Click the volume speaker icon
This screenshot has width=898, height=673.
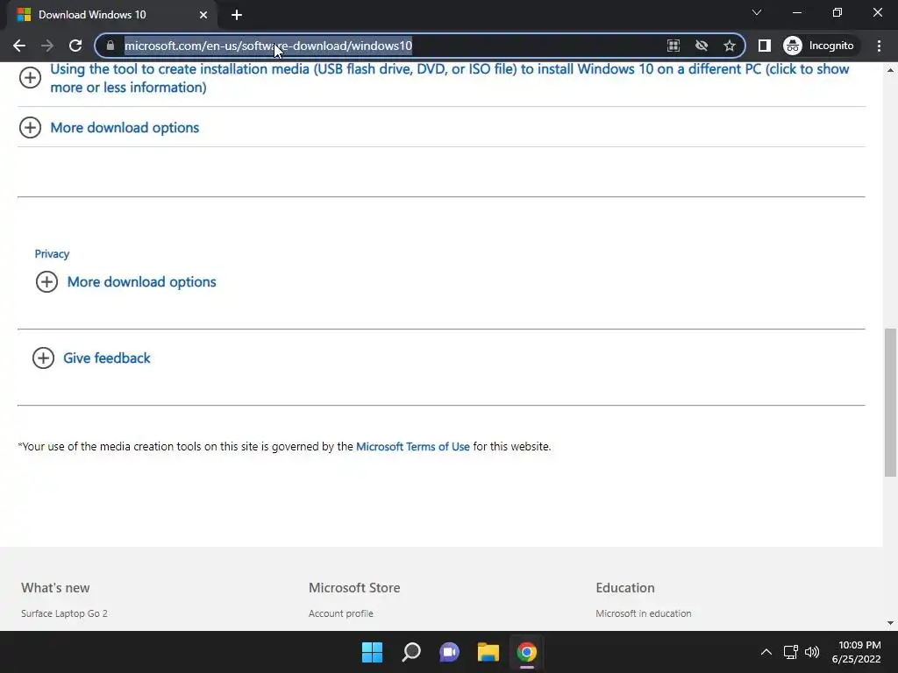coord(812,652)
